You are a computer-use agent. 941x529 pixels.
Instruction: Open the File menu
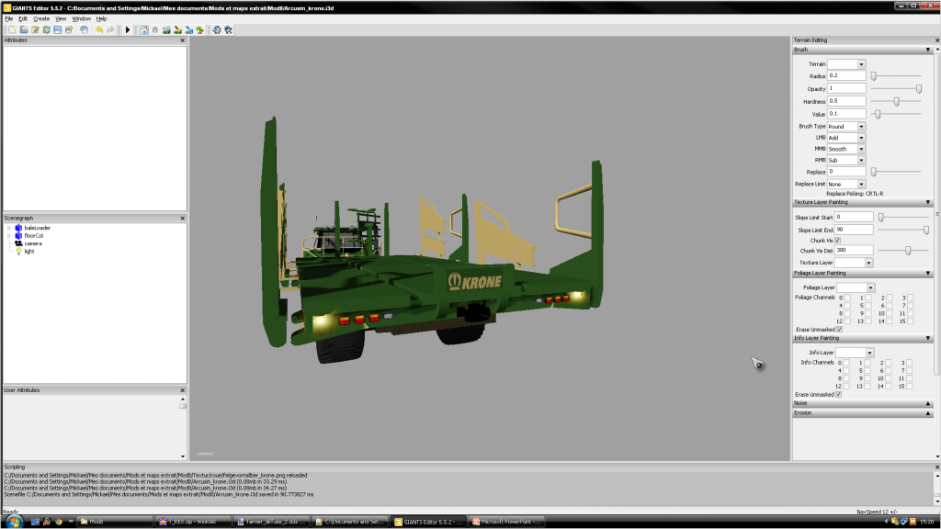(9, 18)
